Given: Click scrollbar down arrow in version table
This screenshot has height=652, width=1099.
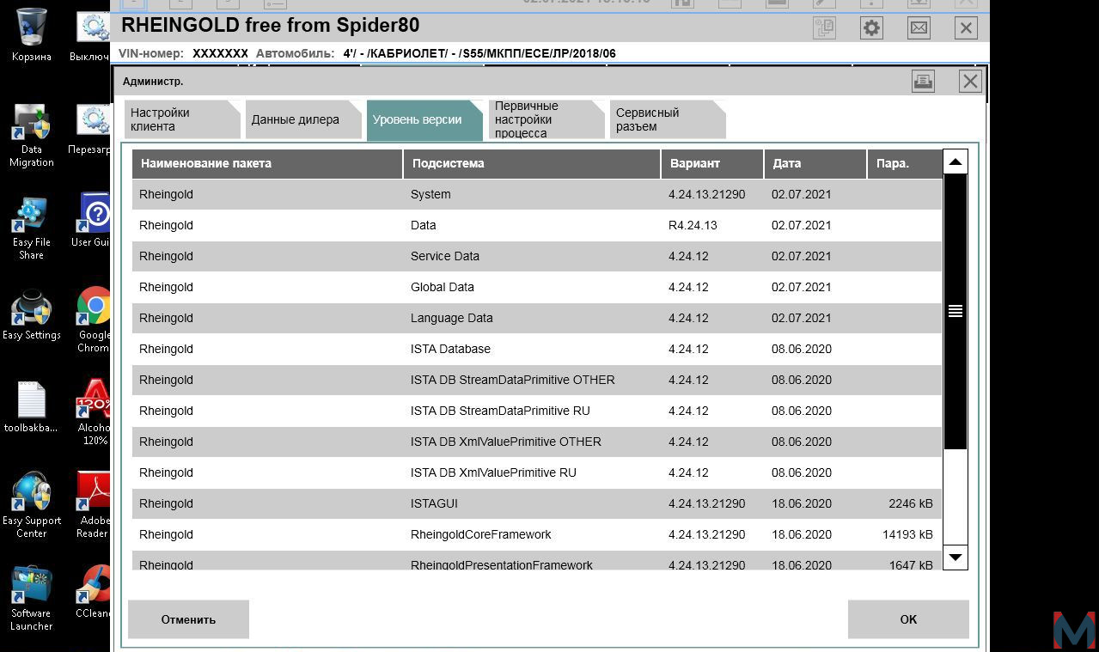Looking at the screenshot, I should click(x=956, y=558).
